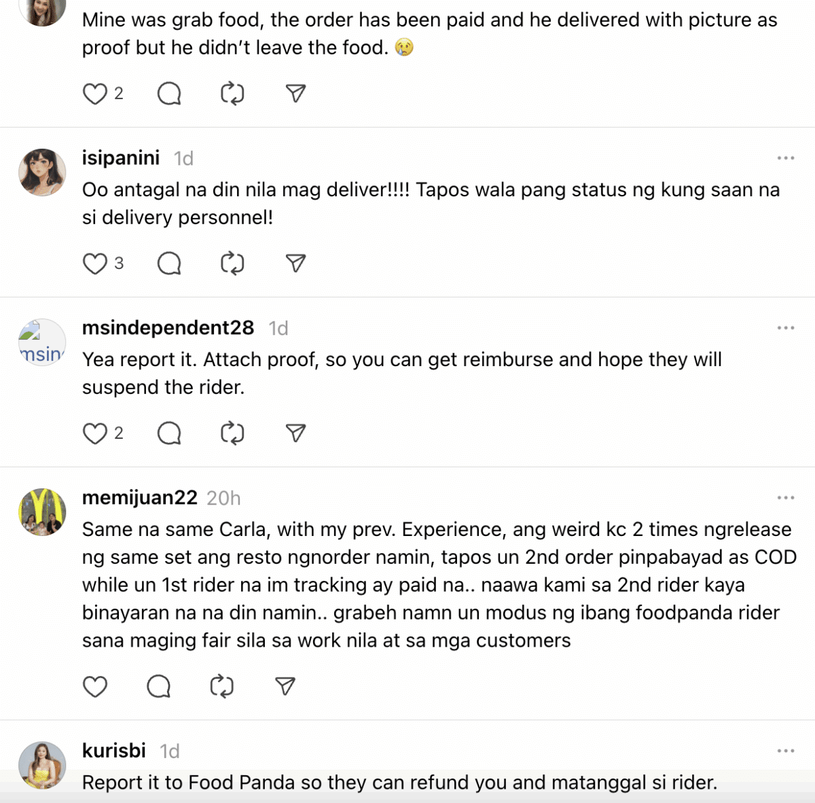Image resolution: width=815 pixels, height=803 pixels.
Task: Reply to isipanini's comment
Action: 169,264
